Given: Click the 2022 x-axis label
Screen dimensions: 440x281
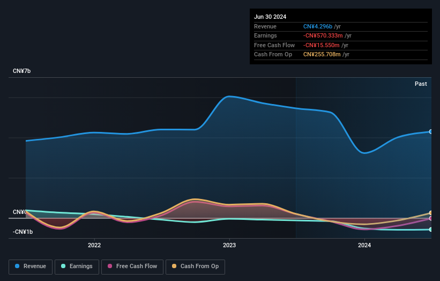Looking at the screenshot, I should pos(94,245).
